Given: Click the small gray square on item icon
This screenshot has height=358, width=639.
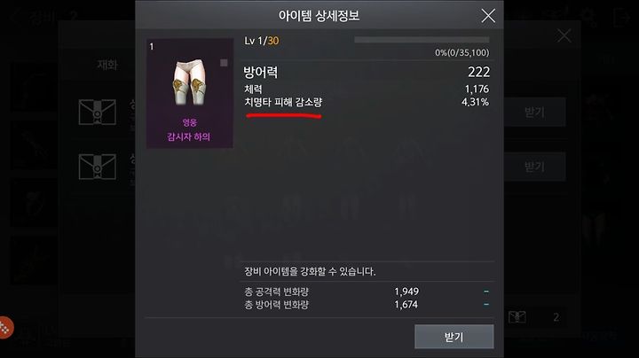Looking at the screenshot, I should click(x=224, y=63).
